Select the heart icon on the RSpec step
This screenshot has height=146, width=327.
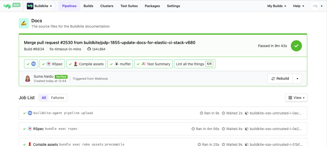click(49, 64)
